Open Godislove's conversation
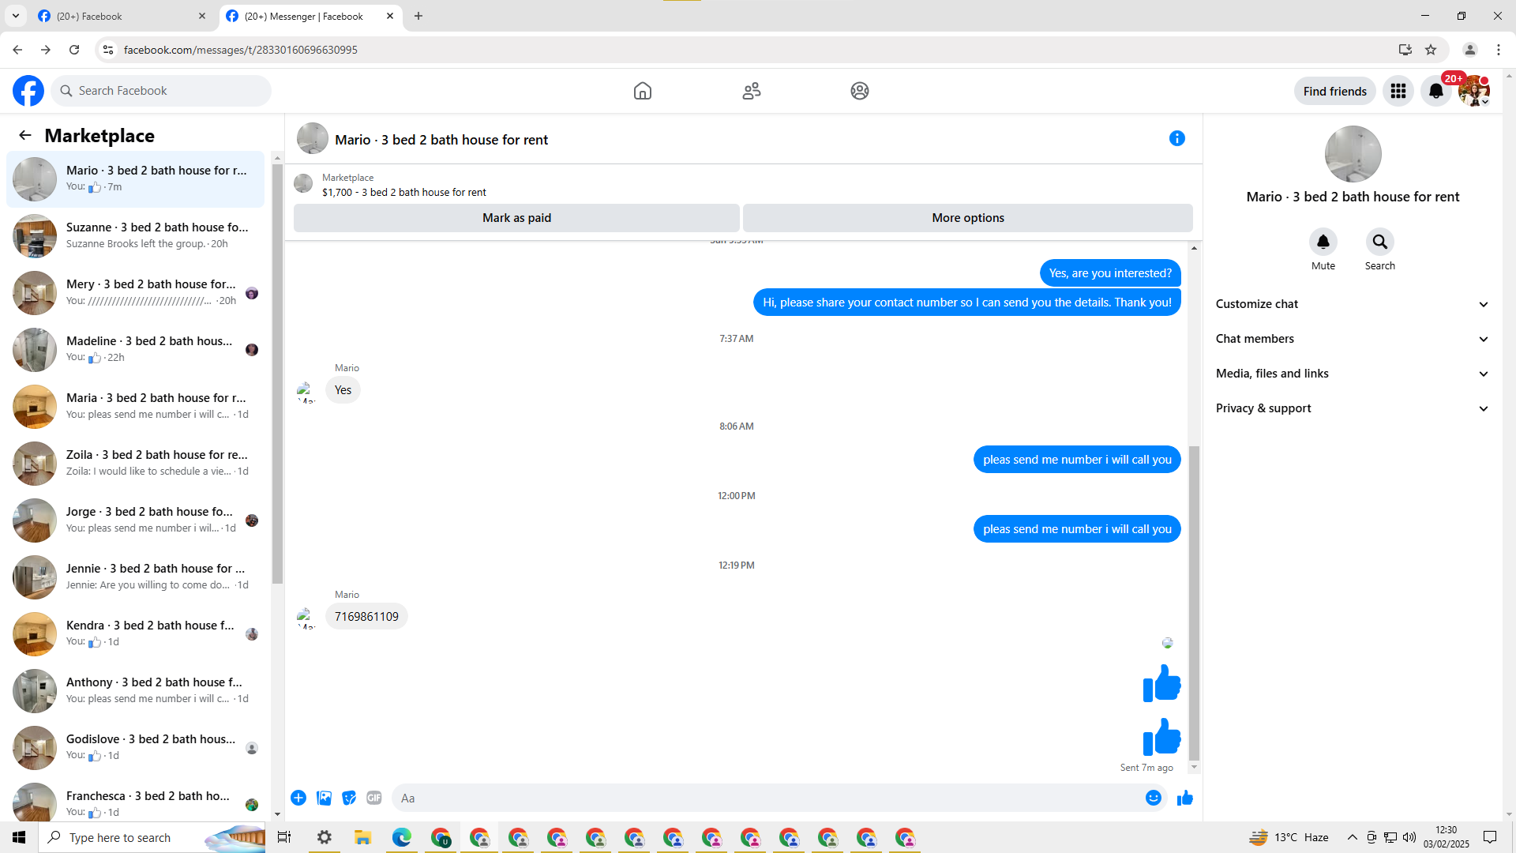Viewport: 1516px width, 853px height. (x=136, y=747)
